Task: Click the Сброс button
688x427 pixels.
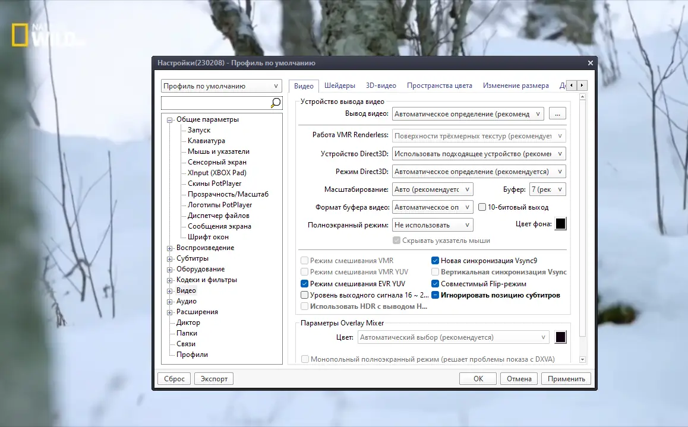Action: (174, 379)
